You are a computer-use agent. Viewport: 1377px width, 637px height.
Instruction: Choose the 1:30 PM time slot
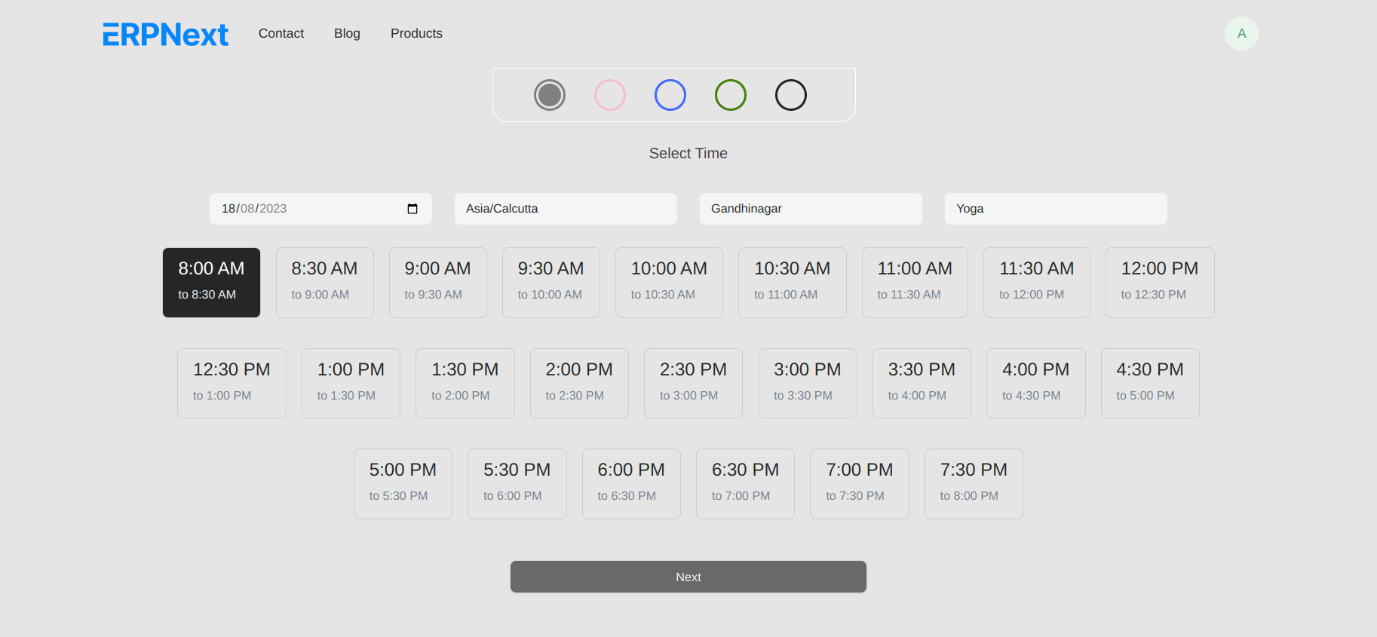tap(465, 383)
